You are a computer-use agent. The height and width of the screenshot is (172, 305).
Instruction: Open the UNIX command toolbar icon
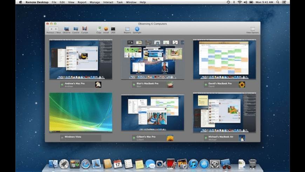pyautogui.click(x=113, y=29)
